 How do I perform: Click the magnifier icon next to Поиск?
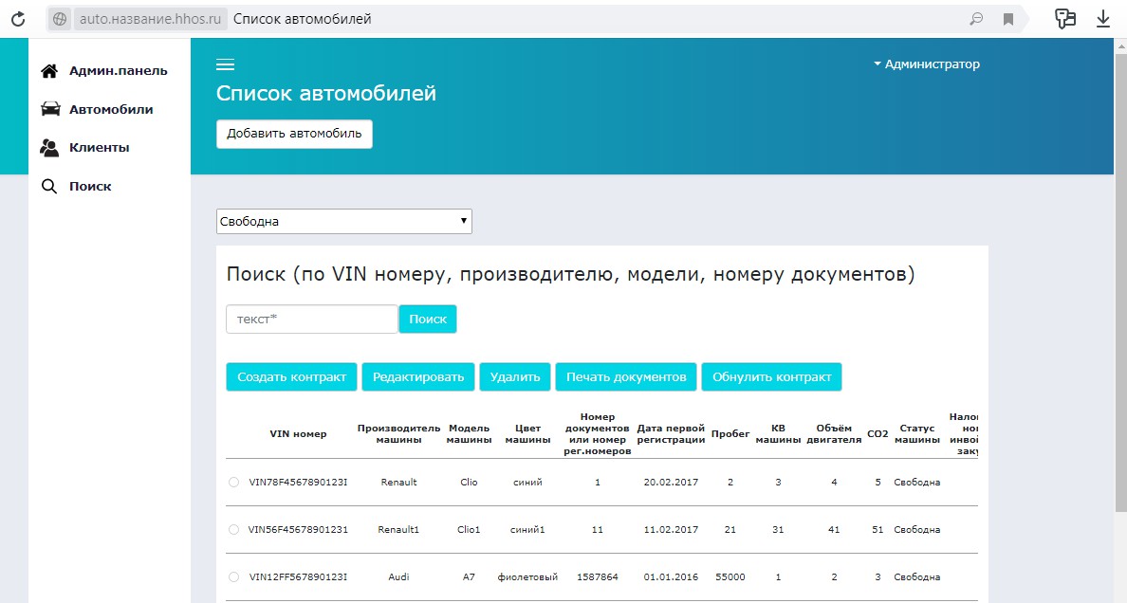(x=49, y=186)
